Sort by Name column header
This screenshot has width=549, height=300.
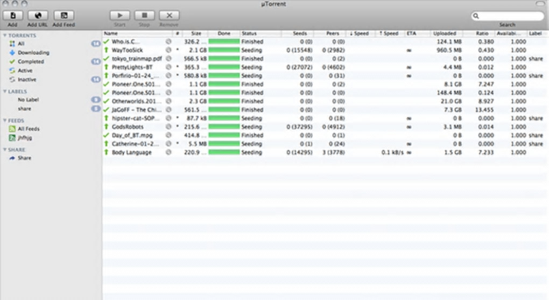138,33
